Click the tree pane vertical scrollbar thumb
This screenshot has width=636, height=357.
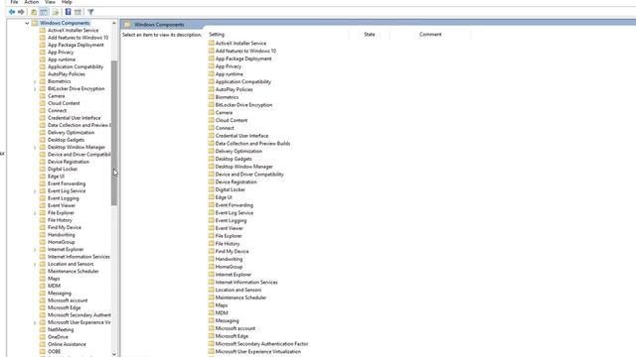coord(114,133)
